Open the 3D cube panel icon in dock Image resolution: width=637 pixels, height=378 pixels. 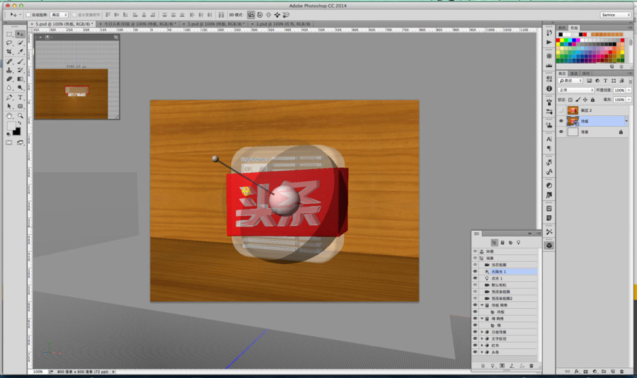coord(549,246)
